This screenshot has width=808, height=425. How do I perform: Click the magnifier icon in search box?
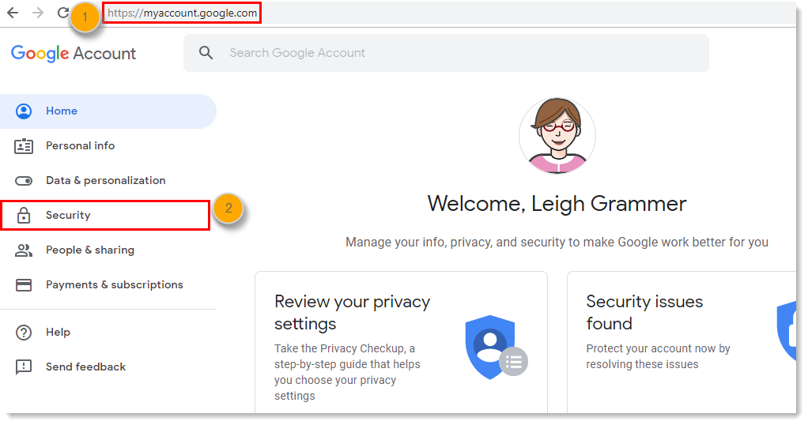click(x=206, y=53)
